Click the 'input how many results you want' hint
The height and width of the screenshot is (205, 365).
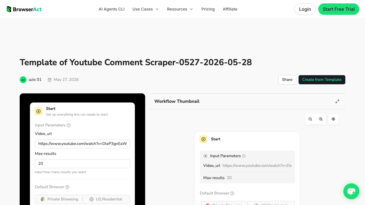coord(60,172)
